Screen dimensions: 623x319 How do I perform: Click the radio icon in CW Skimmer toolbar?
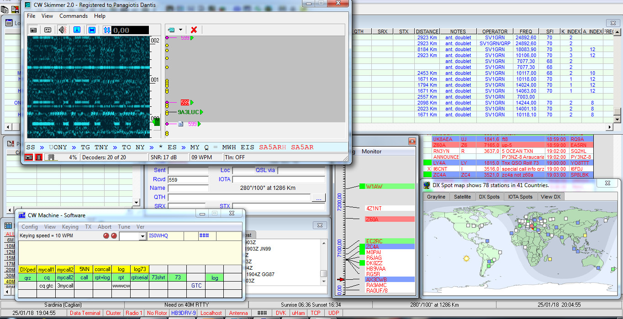click(33, 30)
